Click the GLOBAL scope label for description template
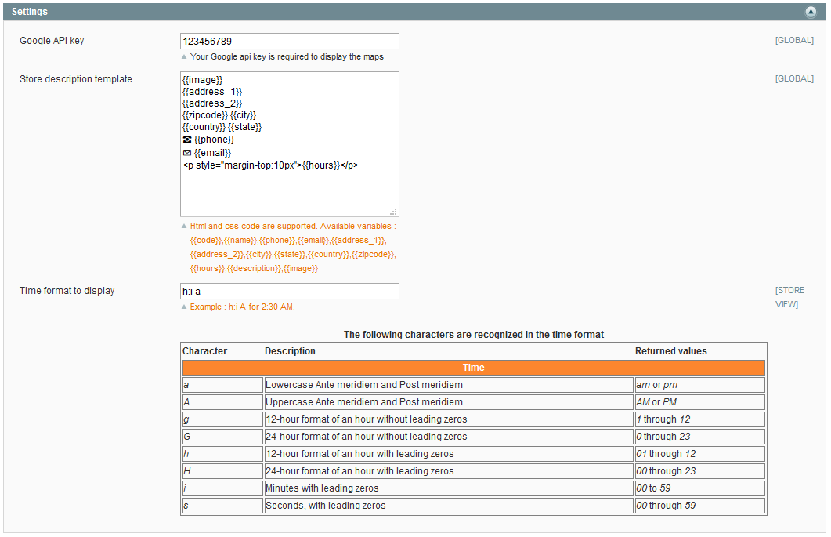Viewport: 831px width, 537px height. pyautogui.click(x=793, y=79)
